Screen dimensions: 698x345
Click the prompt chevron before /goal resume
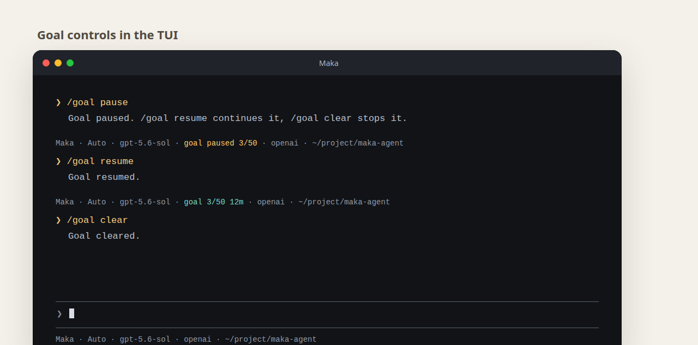tap(58, 161)
